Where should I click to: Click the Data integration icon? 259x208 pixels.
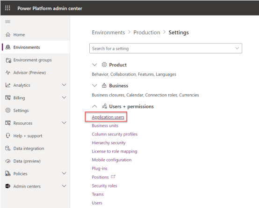coord(8,148)
